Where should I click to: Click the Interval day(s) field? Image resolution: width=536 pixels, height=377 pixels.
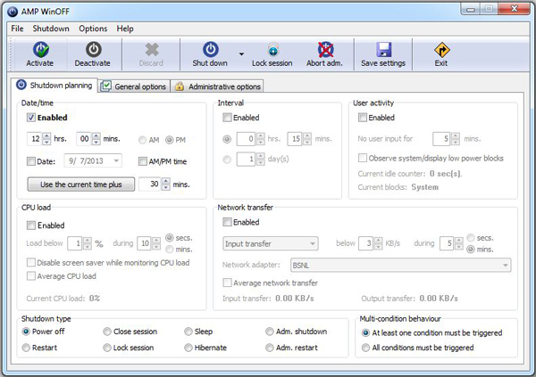pyautogui.click(x=247, y=159)
